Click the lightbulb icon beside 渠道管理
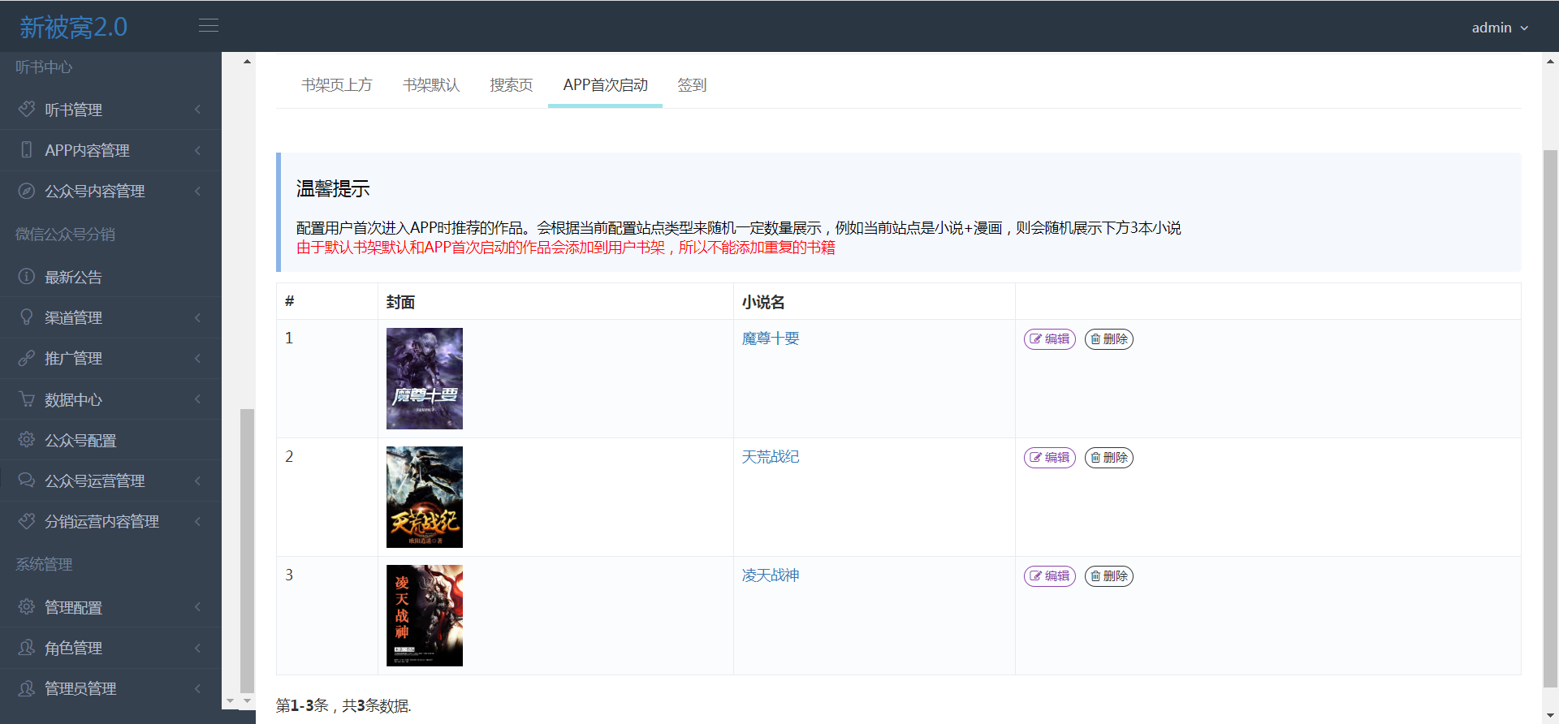 [27, 317]
